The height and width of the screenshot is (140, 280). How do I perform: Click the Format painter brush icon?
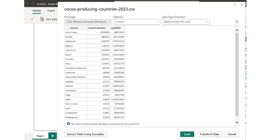[32, 19]
